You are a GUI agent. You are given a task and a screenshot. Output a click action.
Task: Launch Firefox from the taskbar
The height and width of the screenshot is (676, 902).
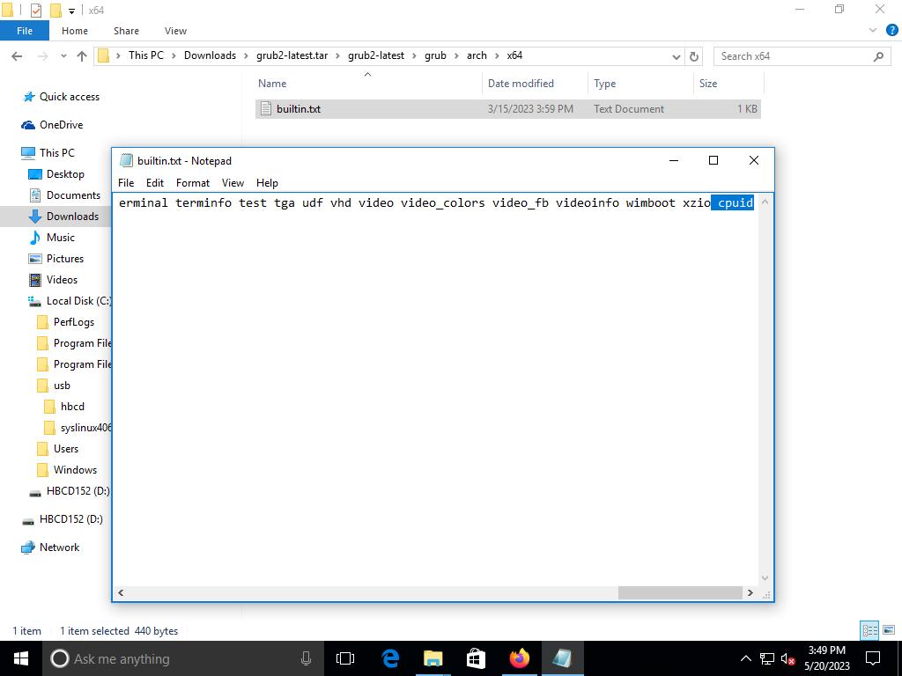519,658
